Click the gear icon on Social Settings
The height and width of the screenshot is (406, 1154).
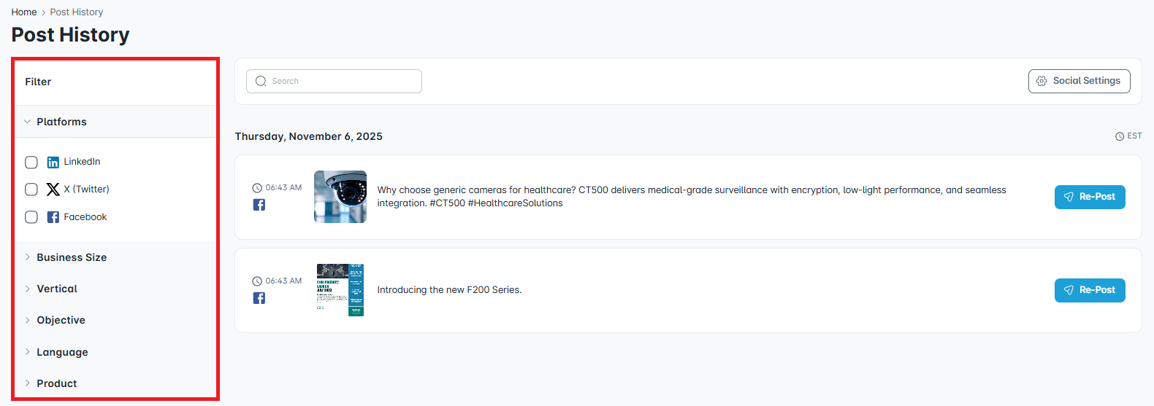tap(1042, 82)
